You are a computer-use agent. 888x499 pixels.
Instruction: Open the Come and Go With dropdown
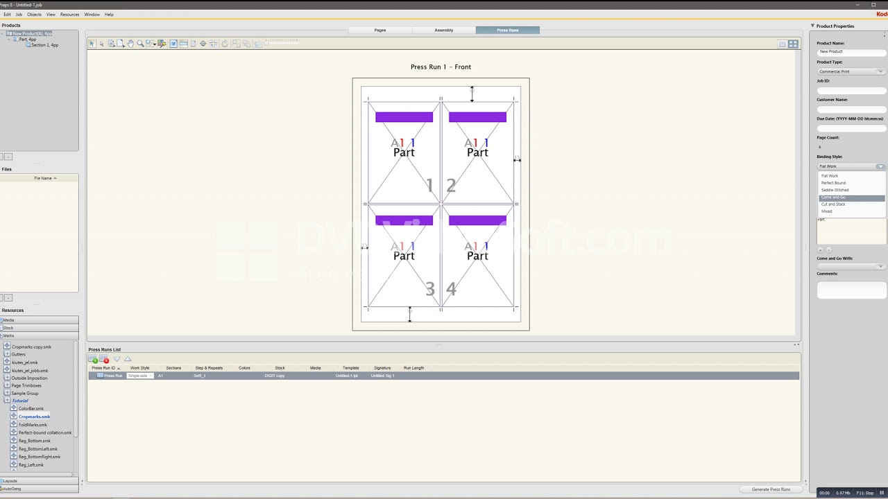(x=851, y=266)
